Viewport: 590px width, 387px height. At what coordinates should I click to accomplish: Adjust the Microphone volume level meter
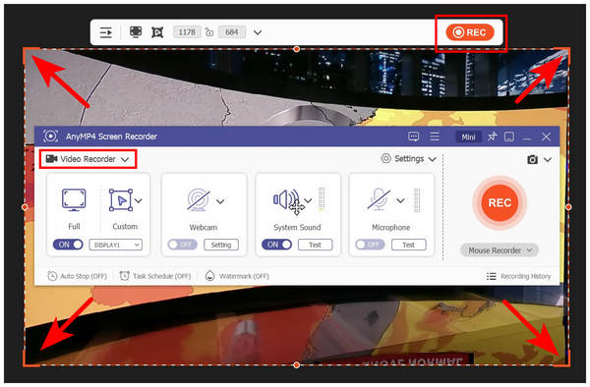click(x=417, y=200)
